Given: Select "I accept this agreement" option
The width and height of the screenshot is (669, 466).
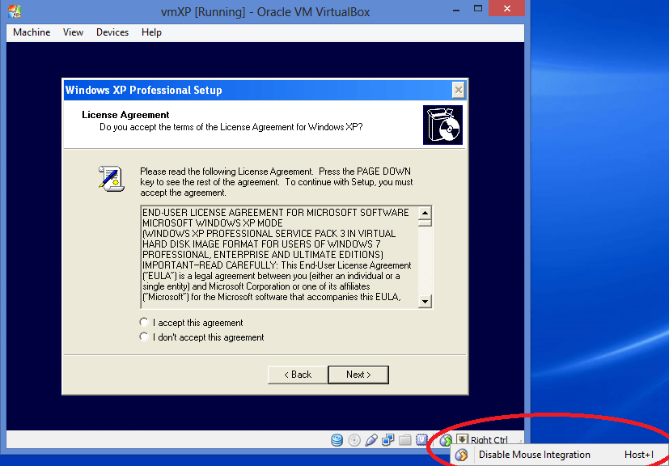Looking at the screenshot, I should click(x=145, y=323).
